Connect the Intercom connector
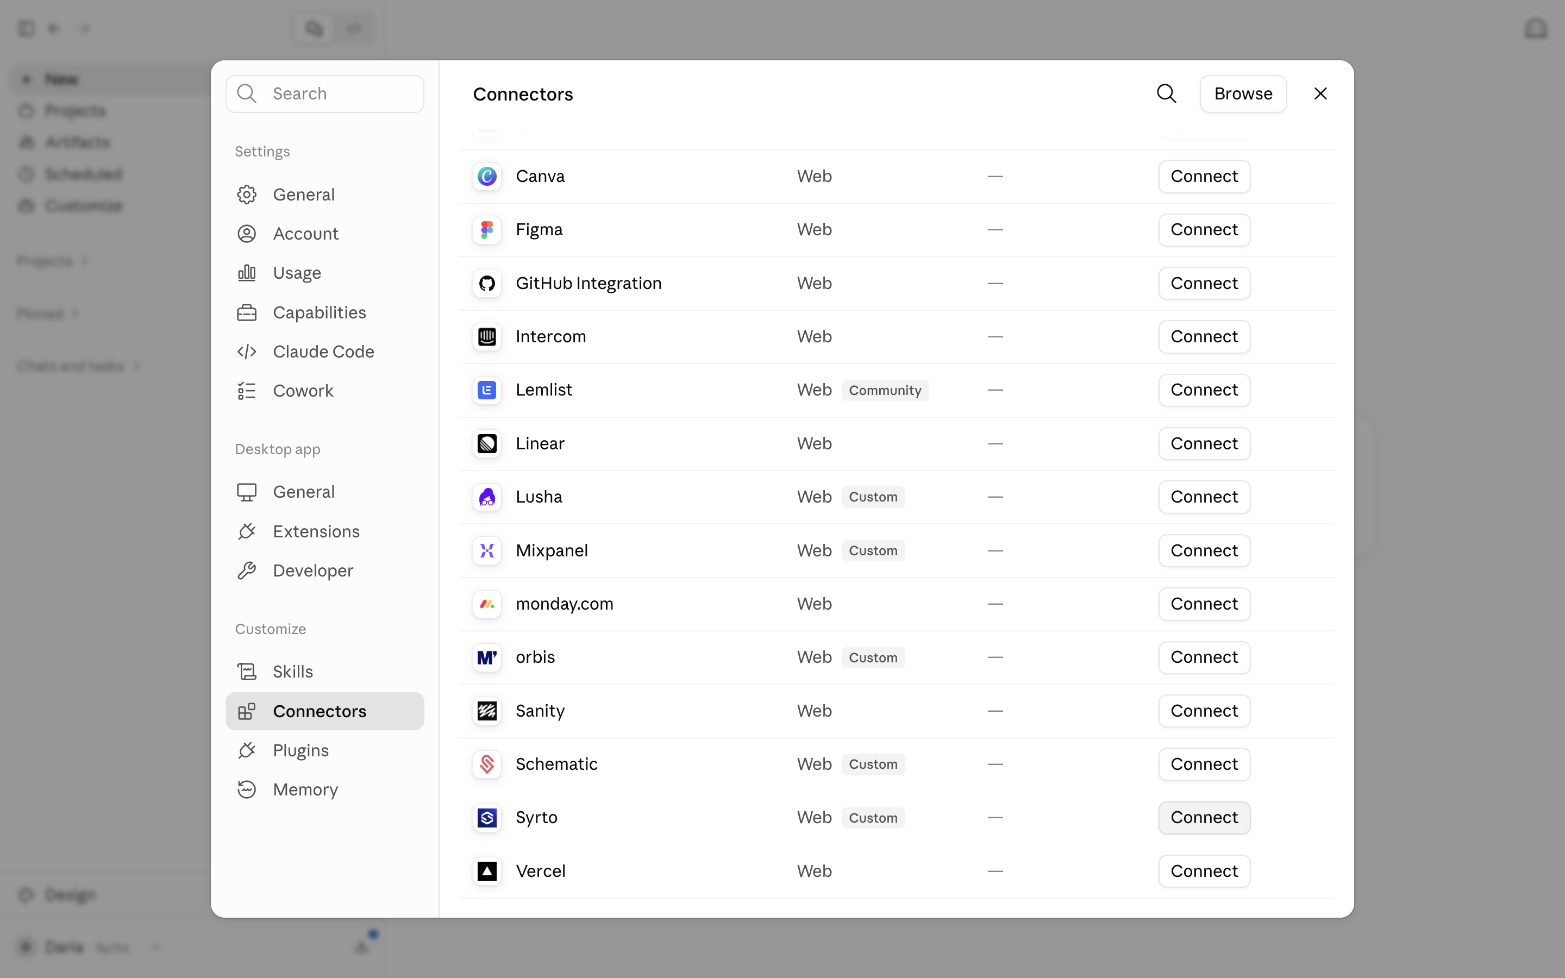 click(x=1204, y=336)
